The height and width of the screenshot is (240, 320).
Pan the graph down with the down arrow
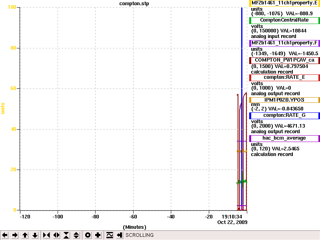35,235
